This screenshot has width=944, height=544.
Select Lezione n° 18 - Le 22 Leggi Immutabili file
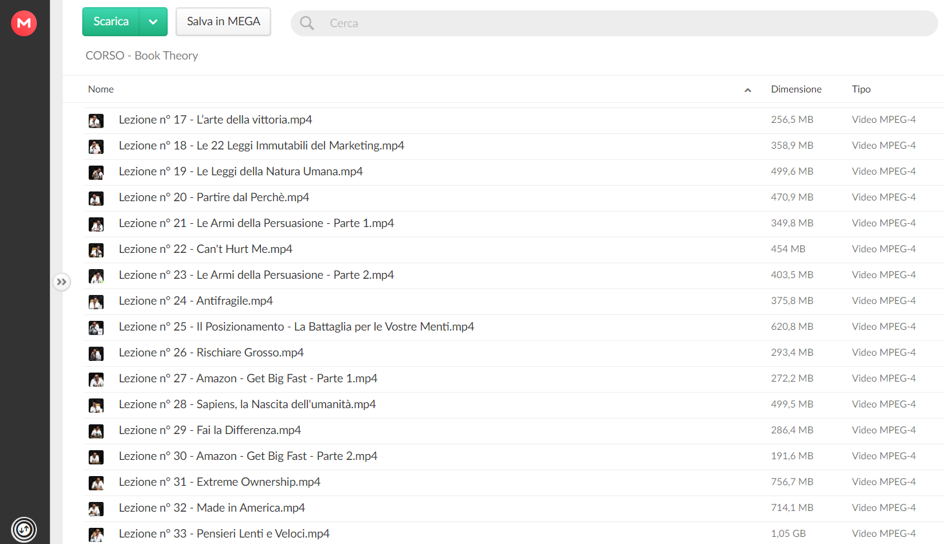261,146
